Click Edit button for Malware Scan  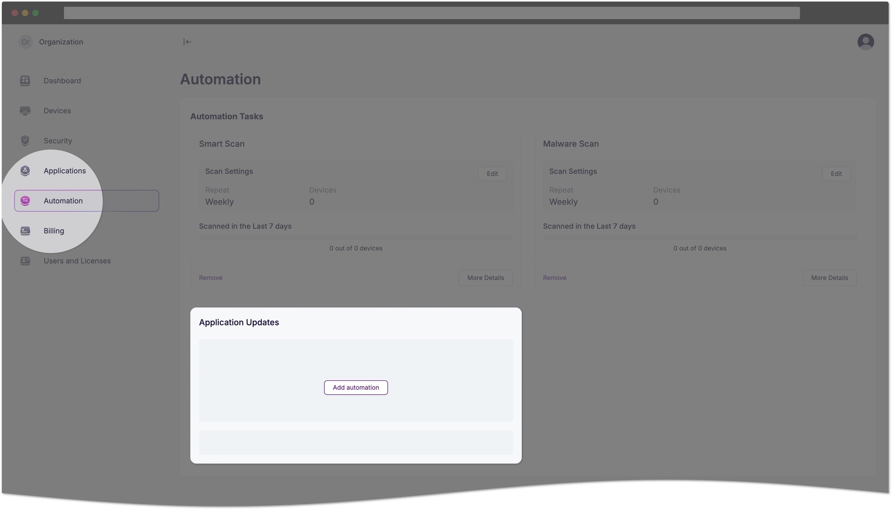click(x=836, y=173)
